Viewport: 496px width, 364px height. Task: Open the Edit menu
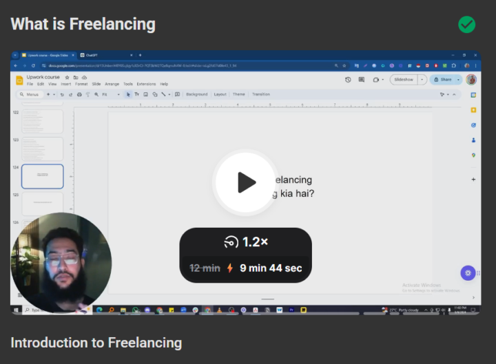(x=41, y=84)
